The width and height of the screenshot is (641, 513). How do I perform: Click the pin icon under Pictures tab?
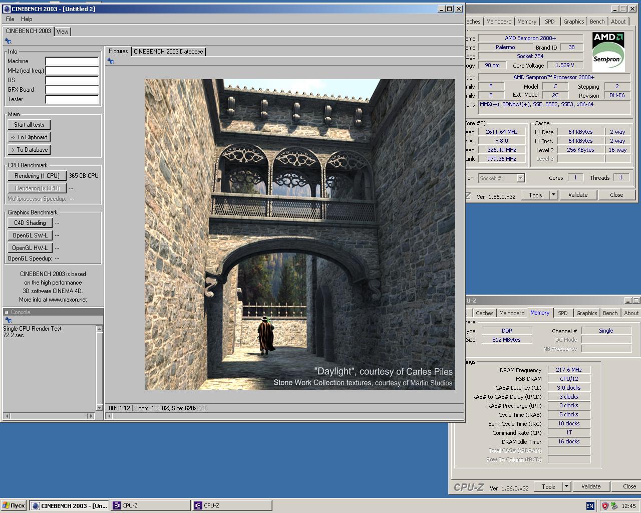111,61
